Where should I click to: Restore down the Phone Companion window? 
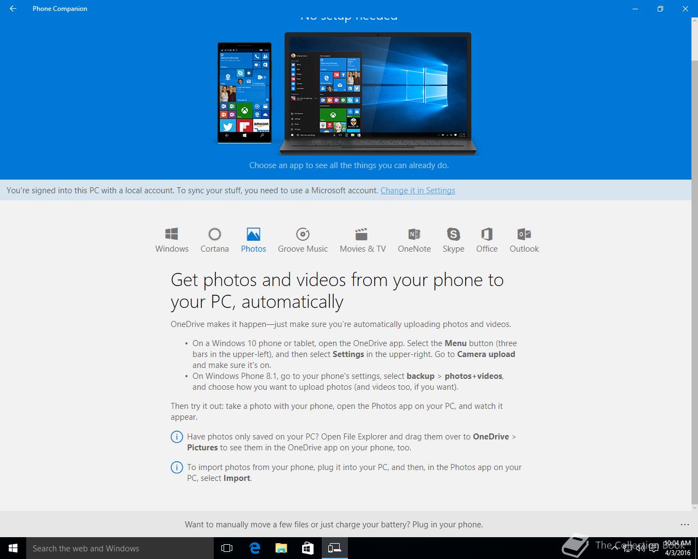[660, 9]
